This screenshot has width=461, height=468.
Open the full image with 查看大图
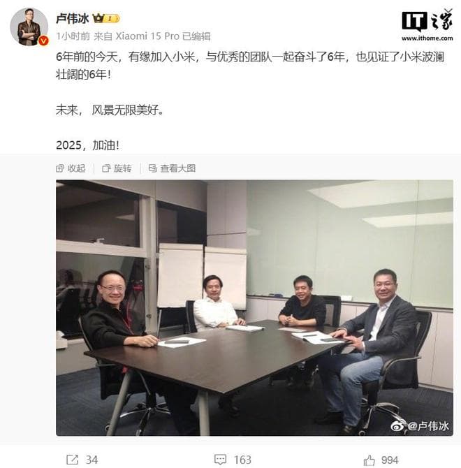tap(172, 168)
